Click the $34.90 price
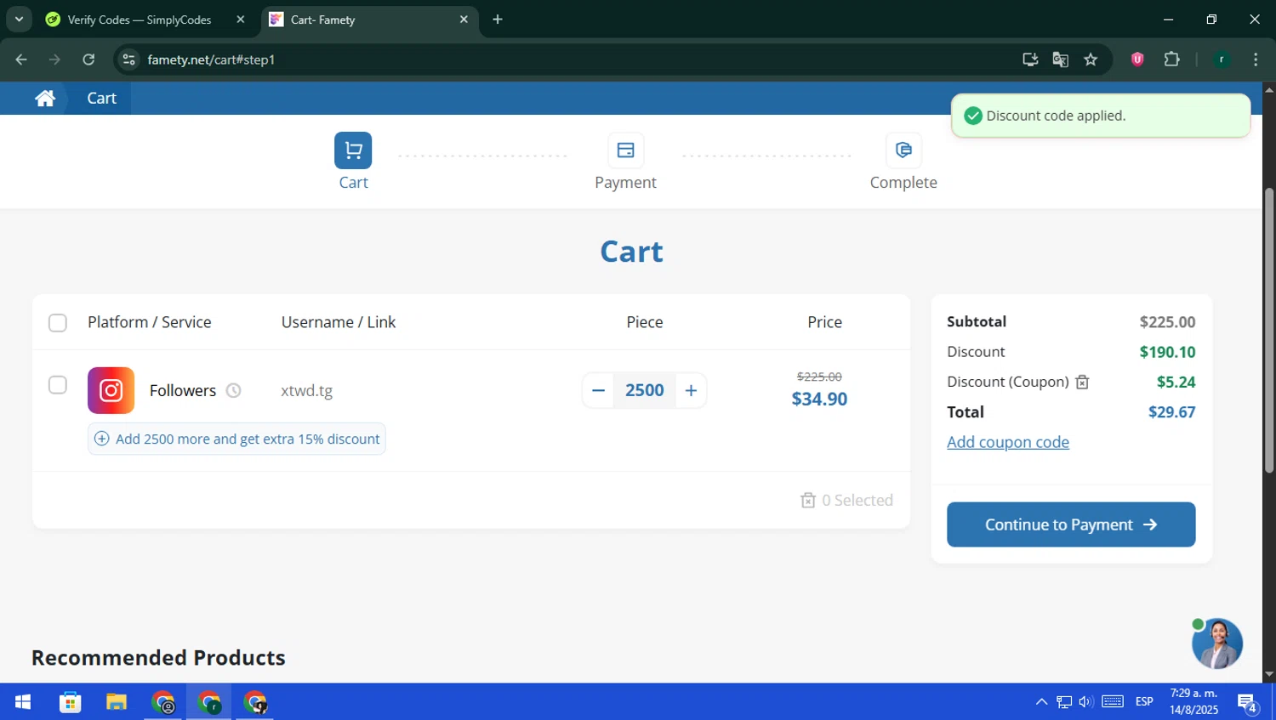Image resolution: width=1276 pixels, height=720 pixels. (x=819, y=399)
